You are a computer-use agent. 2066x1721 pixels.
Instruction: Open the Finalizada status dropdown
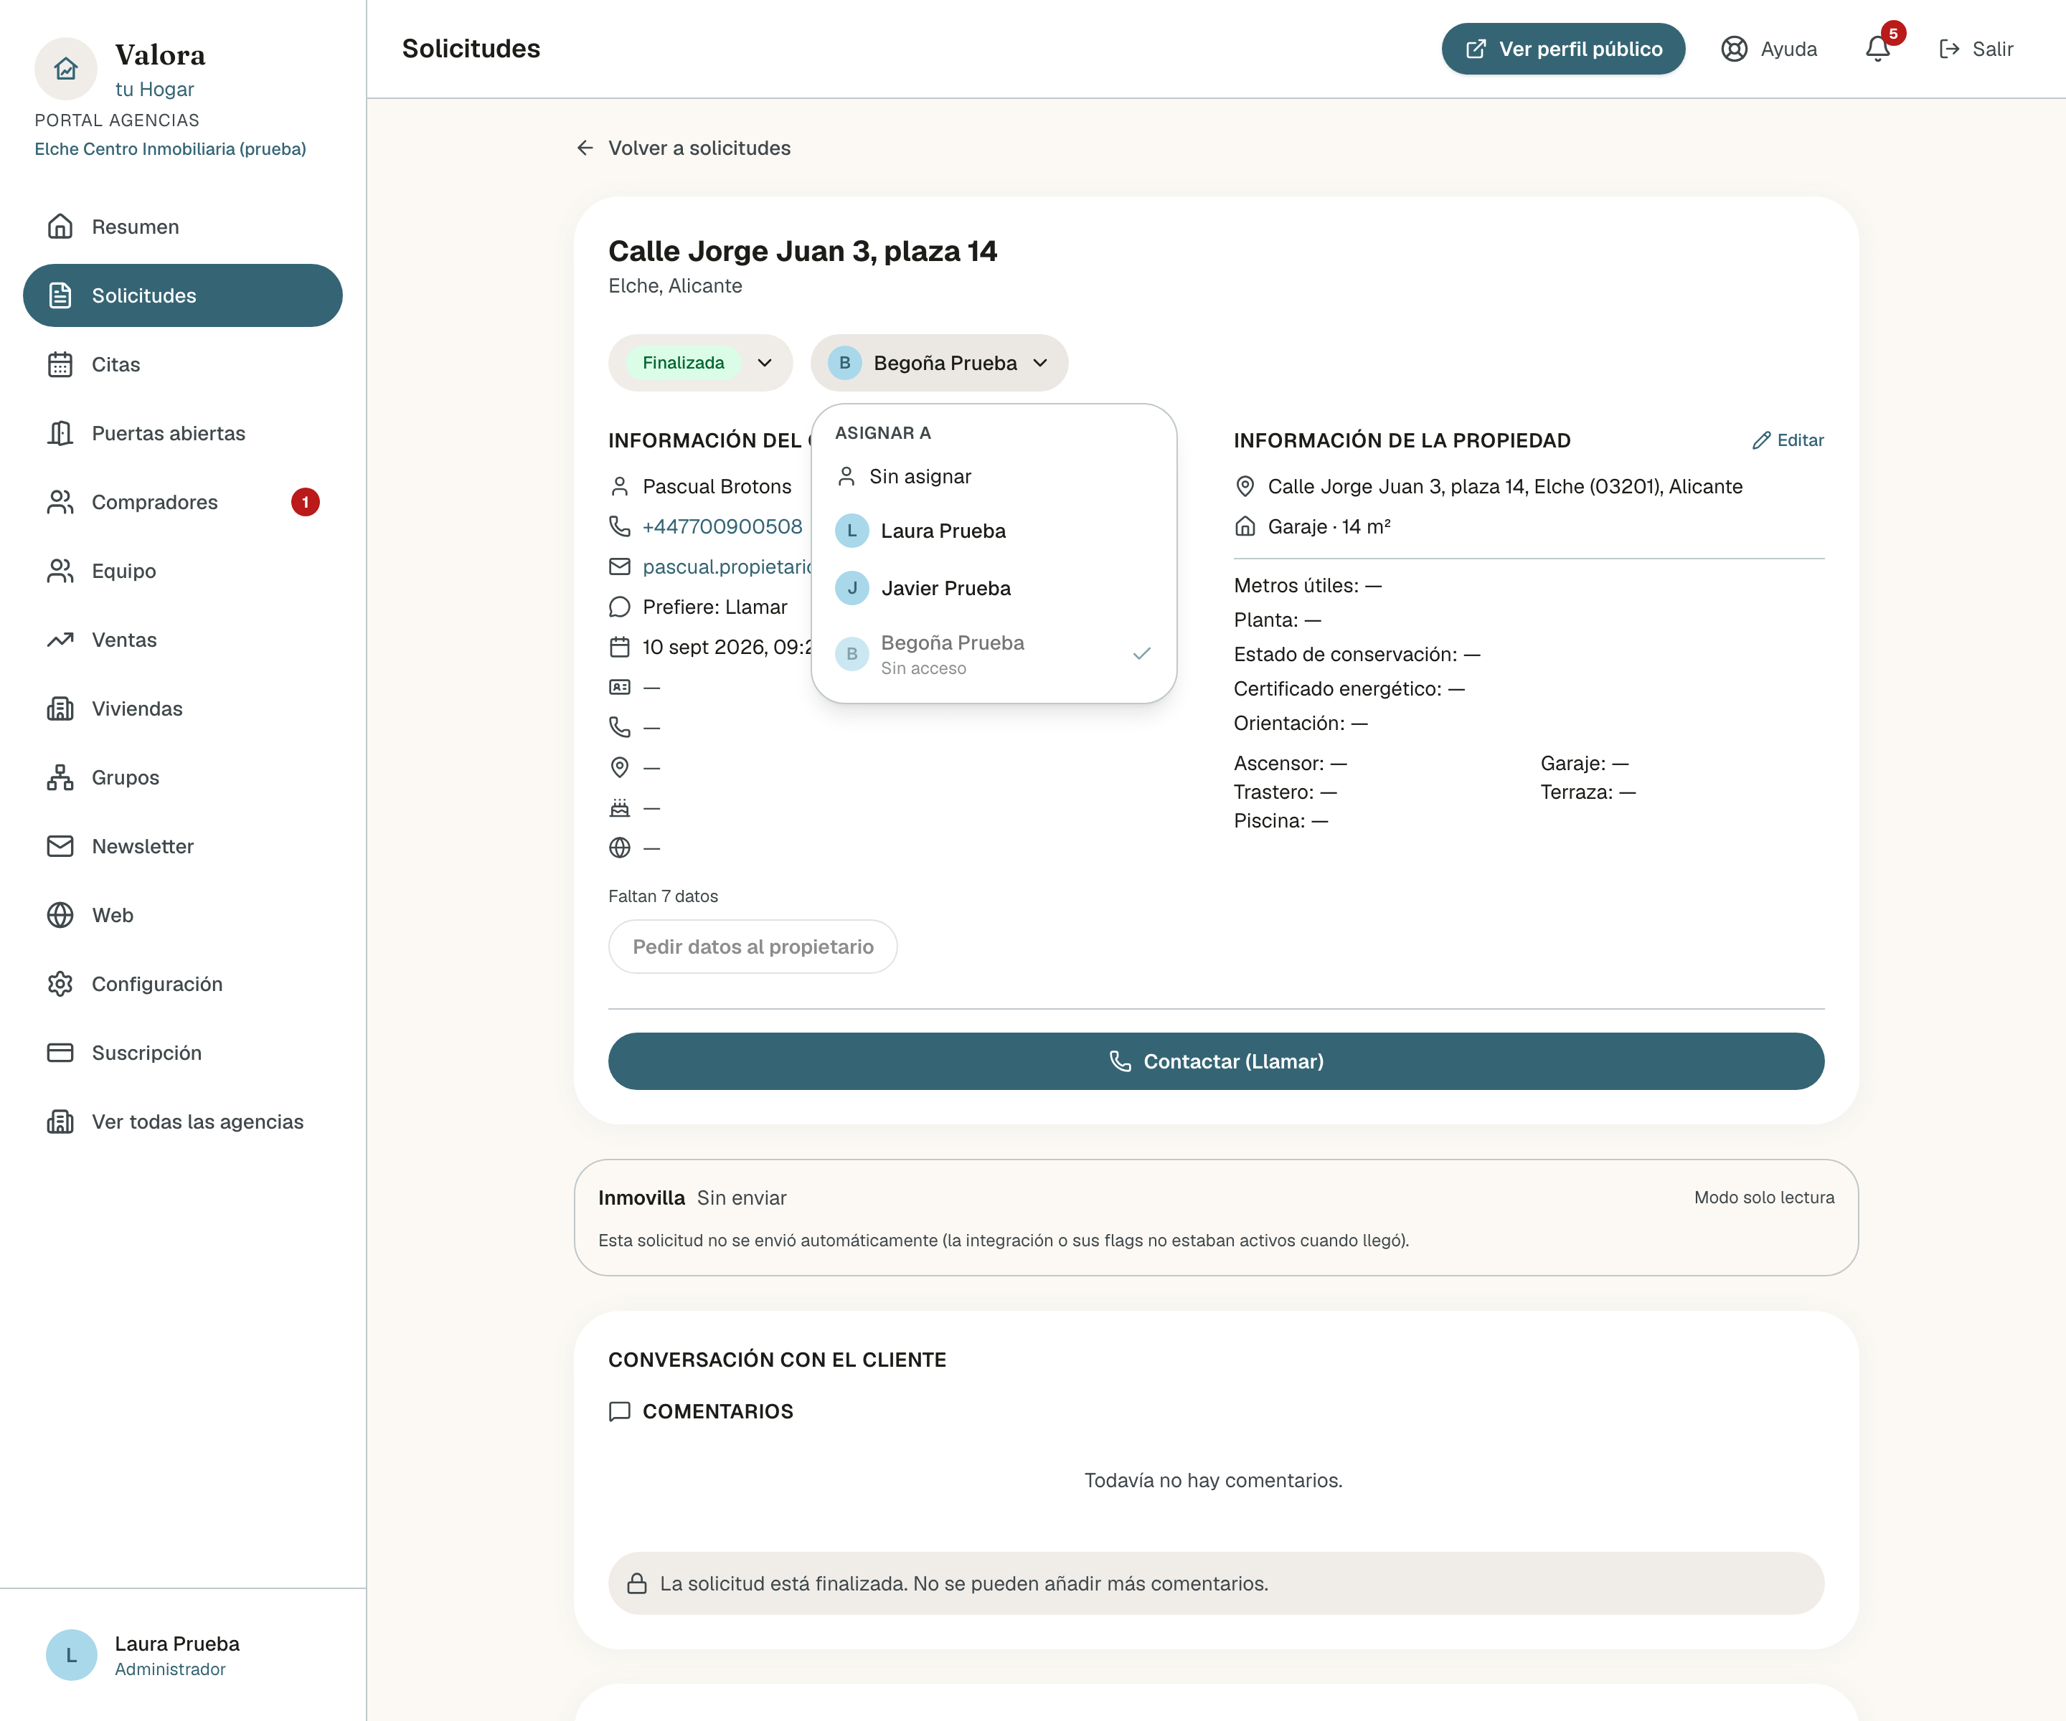(x=700, y=363)
